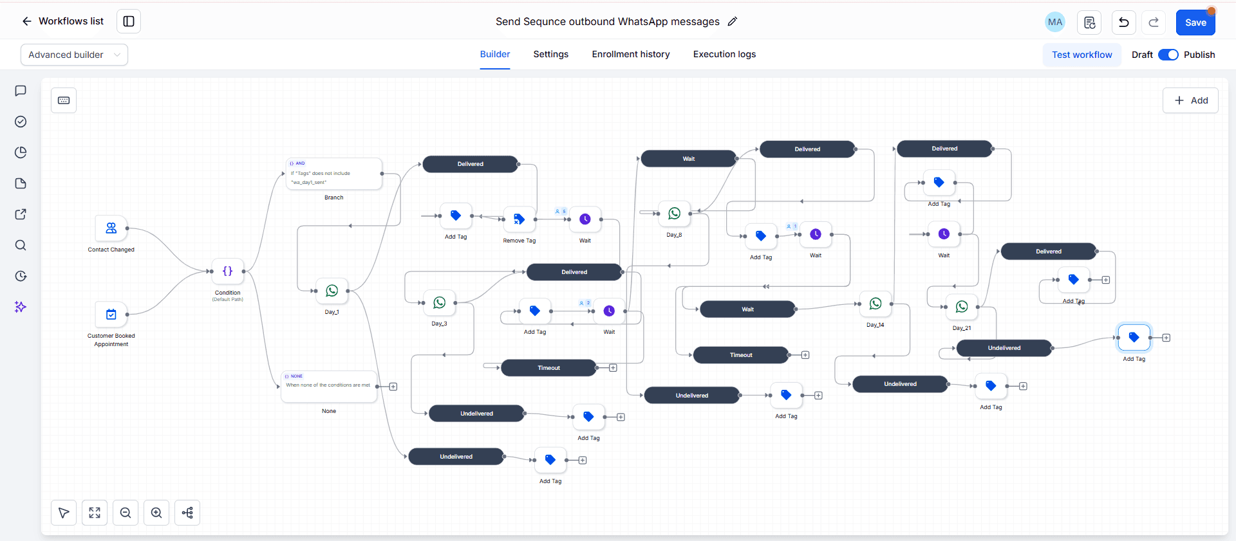This screenshot has height=541, width=1236.
Task: Add step after the highlighted Add Tag
Action: click(x=1166, y=338)
